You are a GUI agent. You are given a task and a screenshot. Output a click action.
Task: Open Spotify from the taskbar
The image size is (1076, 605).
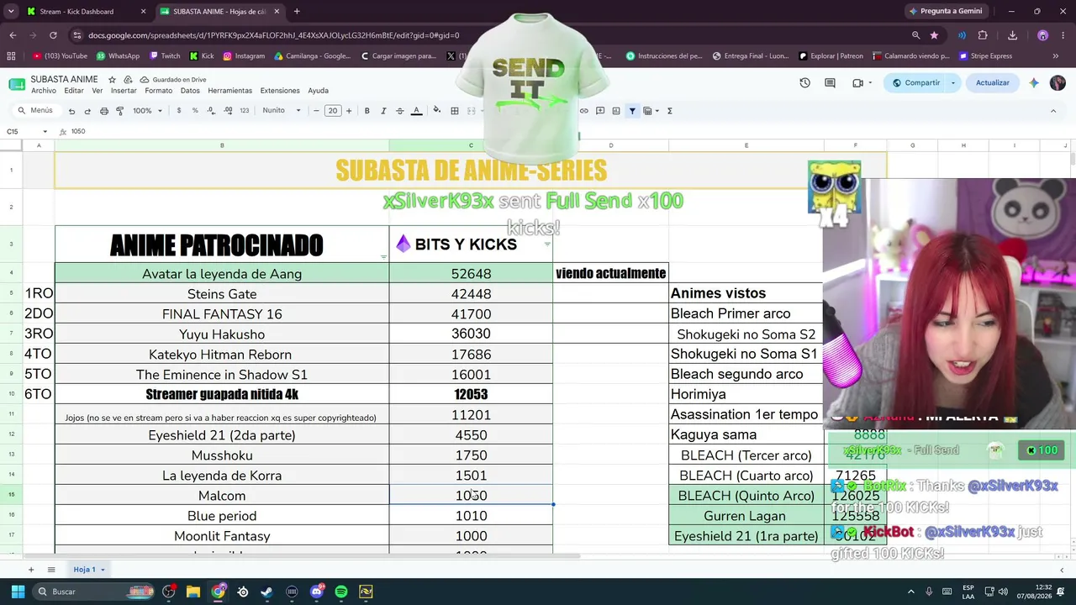click(x=341, y=592)
